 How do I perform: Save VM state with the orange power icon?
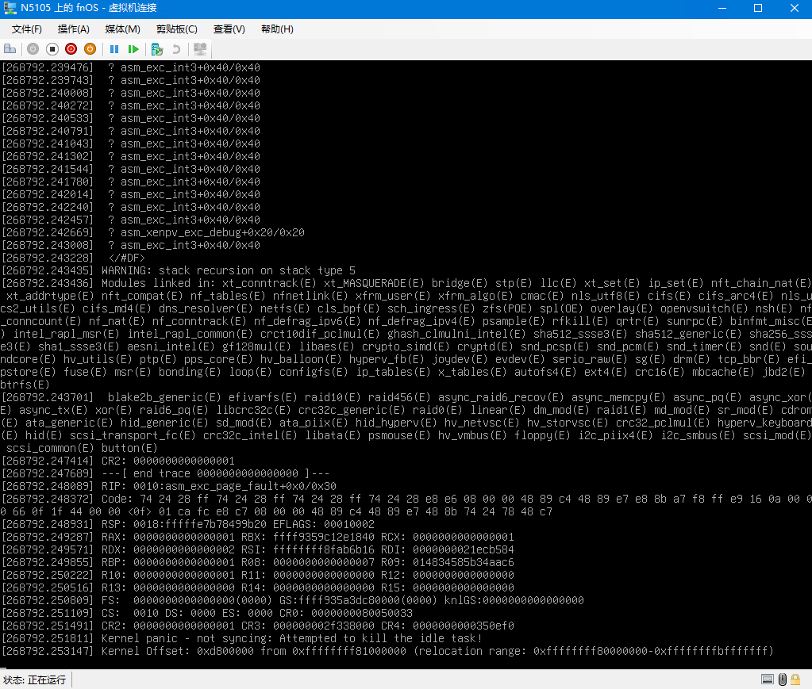click(90, 49)
